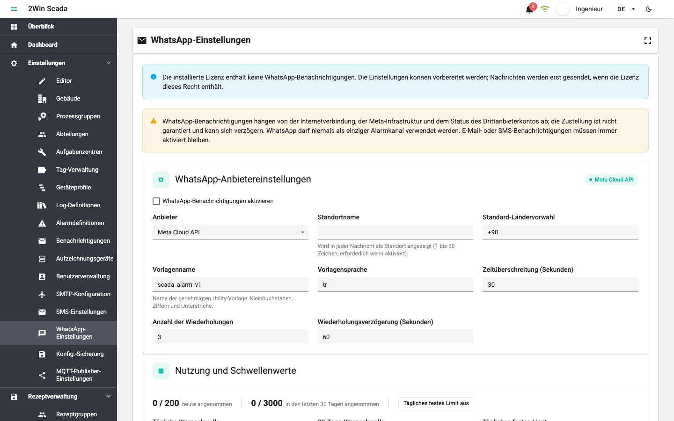The height and width of the screenshot is (421, 674).
Task: Click the Tag-Verwaltung label icon
Action: (42, 170)
